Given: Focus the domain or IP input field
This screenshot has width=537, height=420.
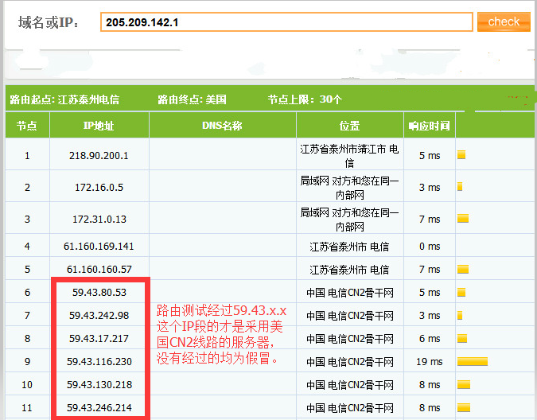Looking at the screenshot, I should [286, 22].
